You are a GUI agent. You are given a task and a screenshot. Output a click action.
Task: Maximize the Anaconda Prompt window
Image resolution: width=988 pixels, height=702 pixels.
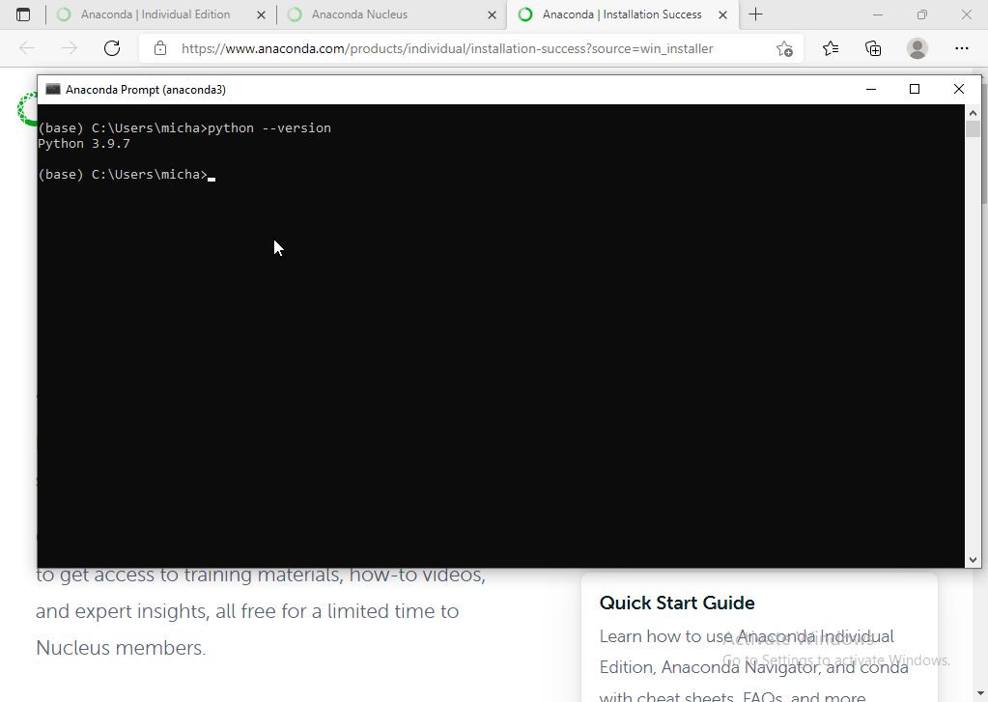pos(915,90)
